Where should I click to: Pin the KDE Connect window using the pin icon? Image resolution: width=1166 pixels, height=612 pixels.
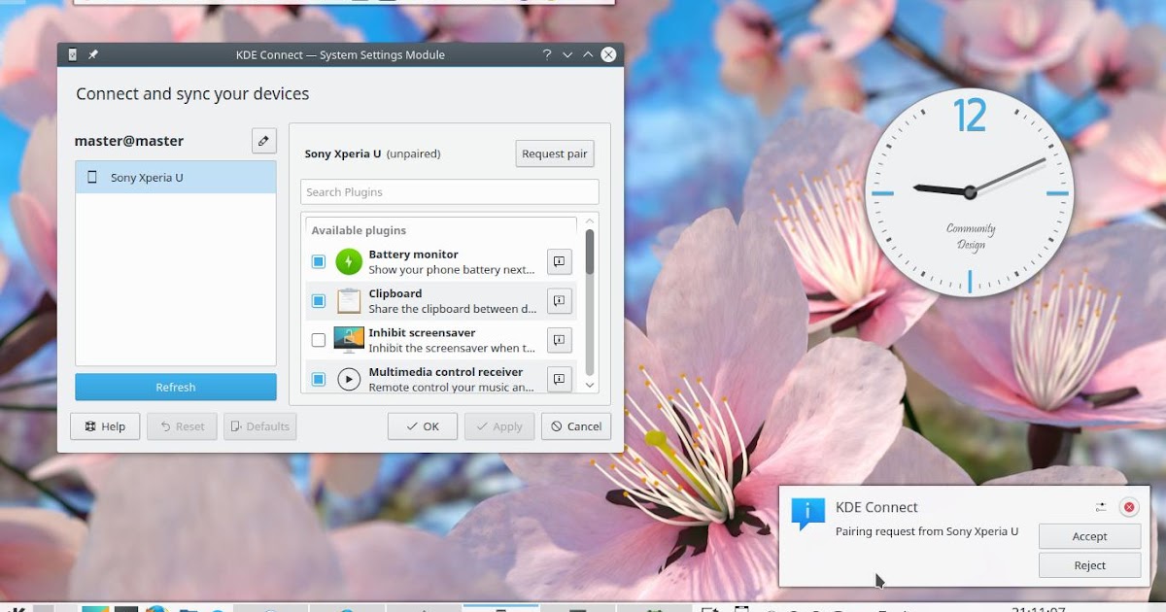click(92, 54)
